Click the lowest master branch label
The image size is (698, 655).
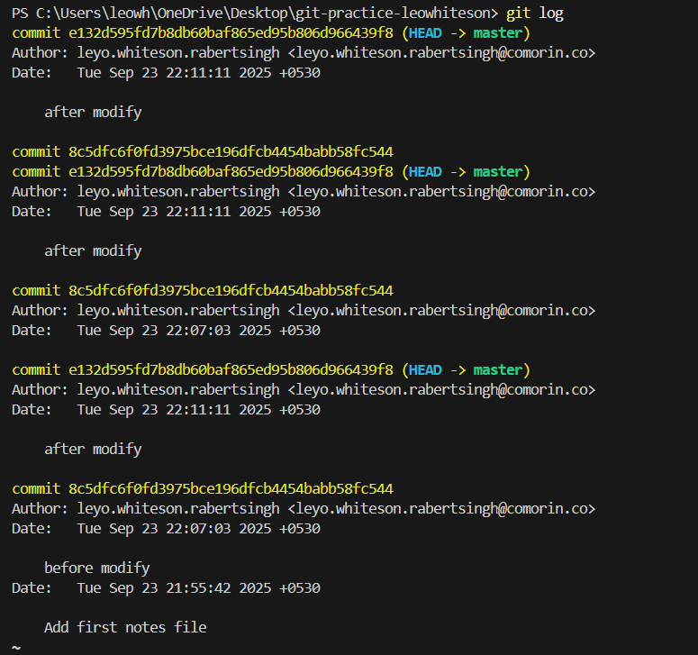click(497, 369)
